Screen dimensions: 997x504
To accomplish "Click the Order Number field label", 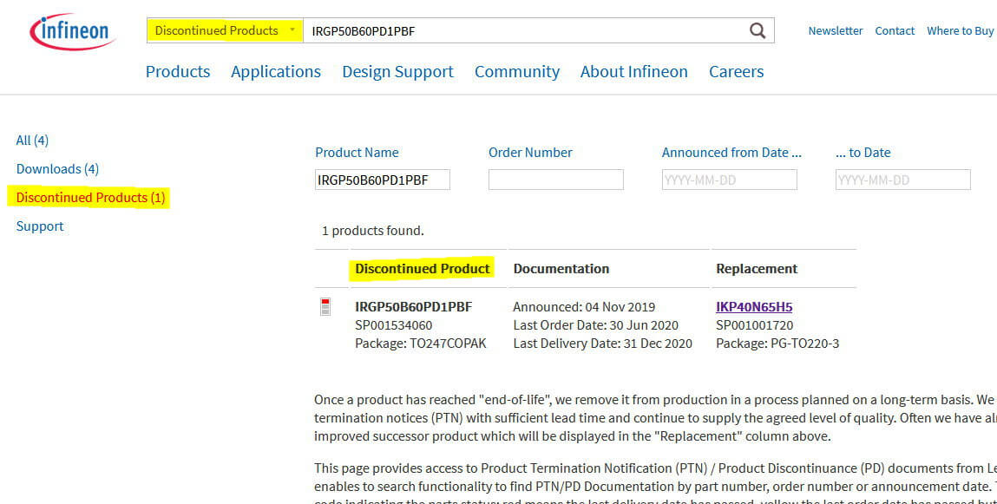I will pos(530,153).
